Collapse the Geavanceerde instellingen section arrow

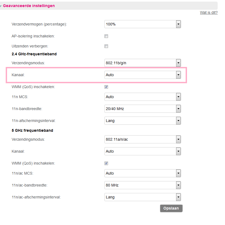[x=1, y=6]
